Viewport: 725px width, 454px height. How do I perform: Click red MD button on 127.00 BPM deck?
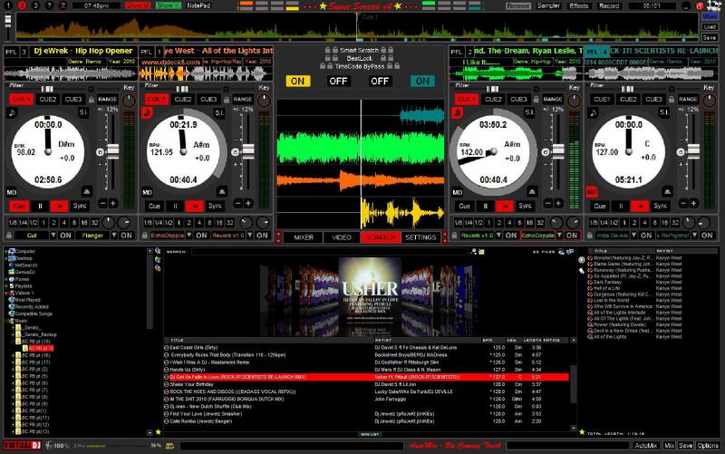tap(592, 192)
